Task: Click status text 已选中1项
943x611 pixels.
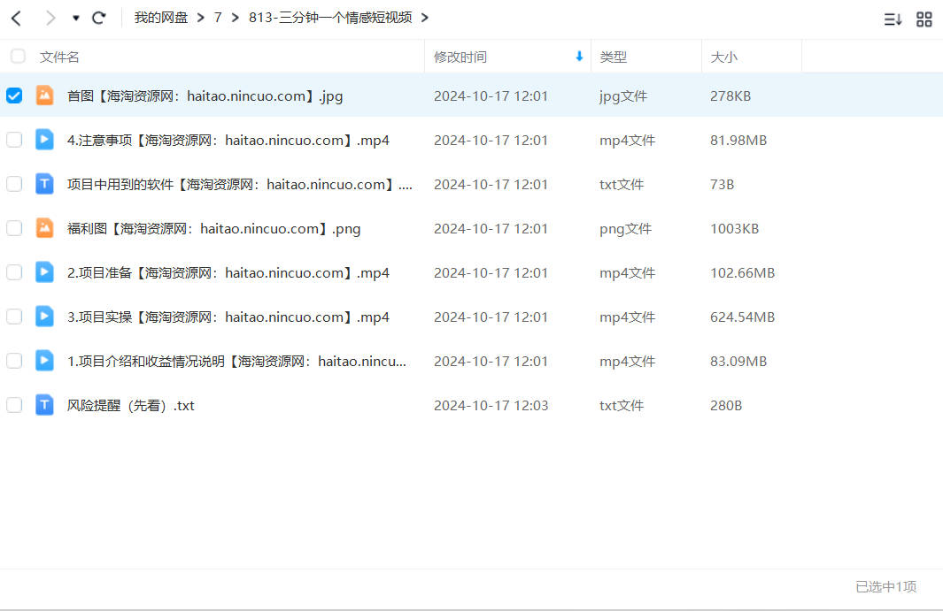Action: pyautogui.click(x=885, y=586)
